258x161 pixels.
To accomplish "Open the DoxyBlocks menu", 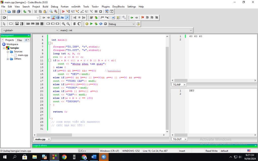I will tap(118, 7).
